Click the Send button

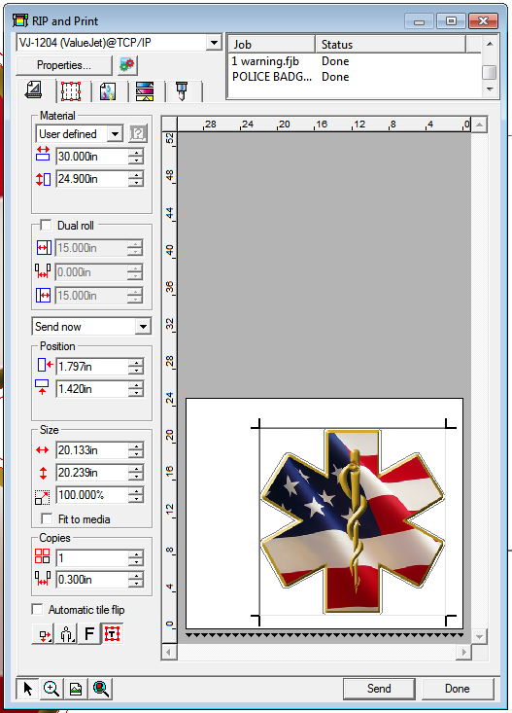pos(379,689)
